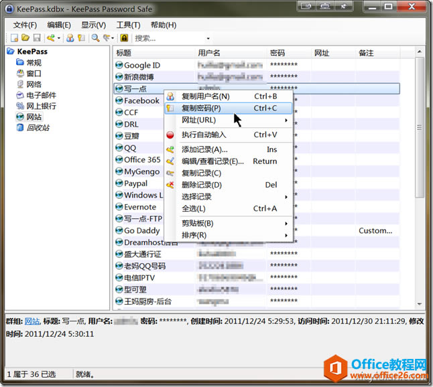Expand the 剪贴板(B) submenu
433x387 pixels.
pyautogui.click(x=229, y=223)
